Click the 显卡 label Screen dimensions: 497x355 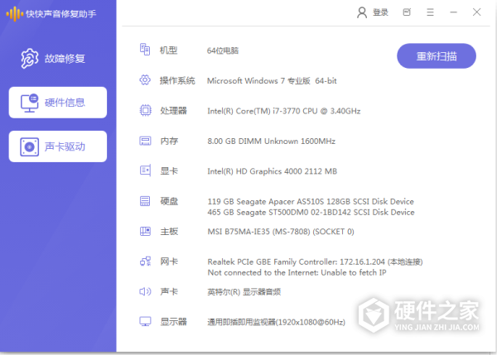pyautogui.click(x=169, y=171)
